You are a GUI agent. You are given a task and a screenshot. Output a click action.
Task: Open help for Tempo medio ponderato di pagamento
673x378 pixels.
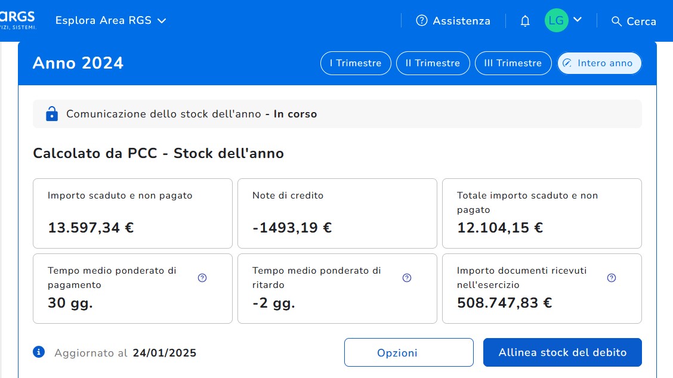point(202,278)
